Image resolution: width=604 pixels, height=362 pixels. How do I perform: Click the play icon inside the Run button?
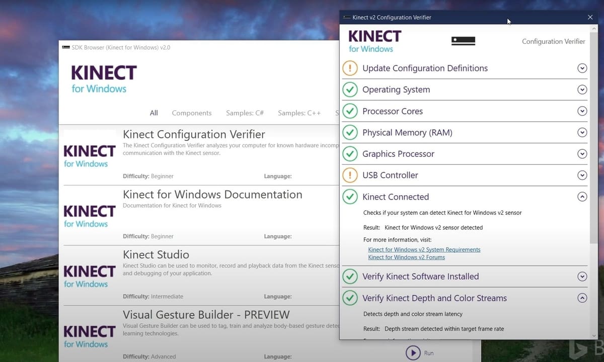pyautogui.click(x=413, y=352)
